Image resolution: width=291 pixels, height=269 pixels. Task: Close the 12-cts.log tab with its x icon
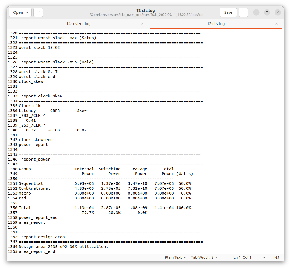(276, 24)
